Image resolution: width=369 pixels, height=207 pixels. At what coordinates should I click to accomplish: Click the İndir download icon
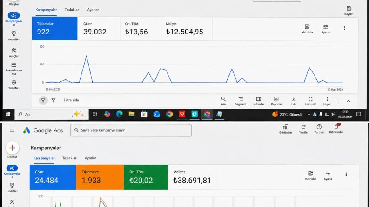click(x=294, y=101)
